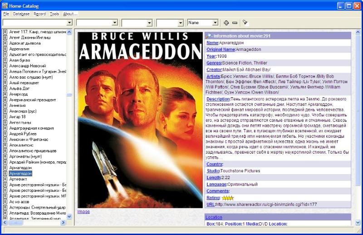Select Альфа Дог in the list
Viewport: 363px width, 235px height.
[x=20, y=88]
